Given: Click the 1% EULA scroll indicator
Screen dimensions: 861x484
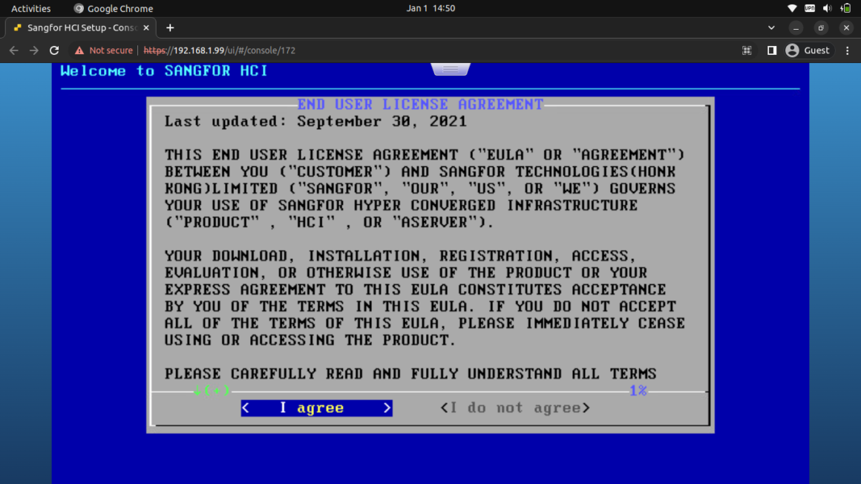Looking at the screenshot, I should (x=638, y=390).
